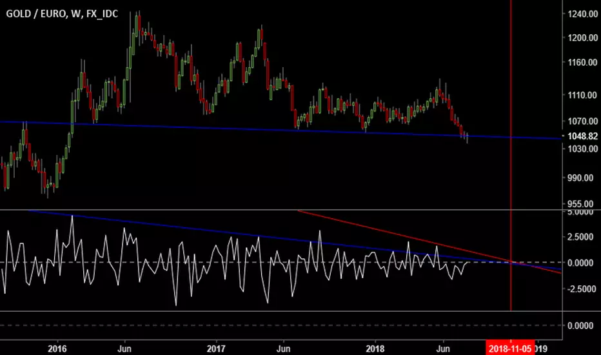Click the current price label 1048.82

582,136
